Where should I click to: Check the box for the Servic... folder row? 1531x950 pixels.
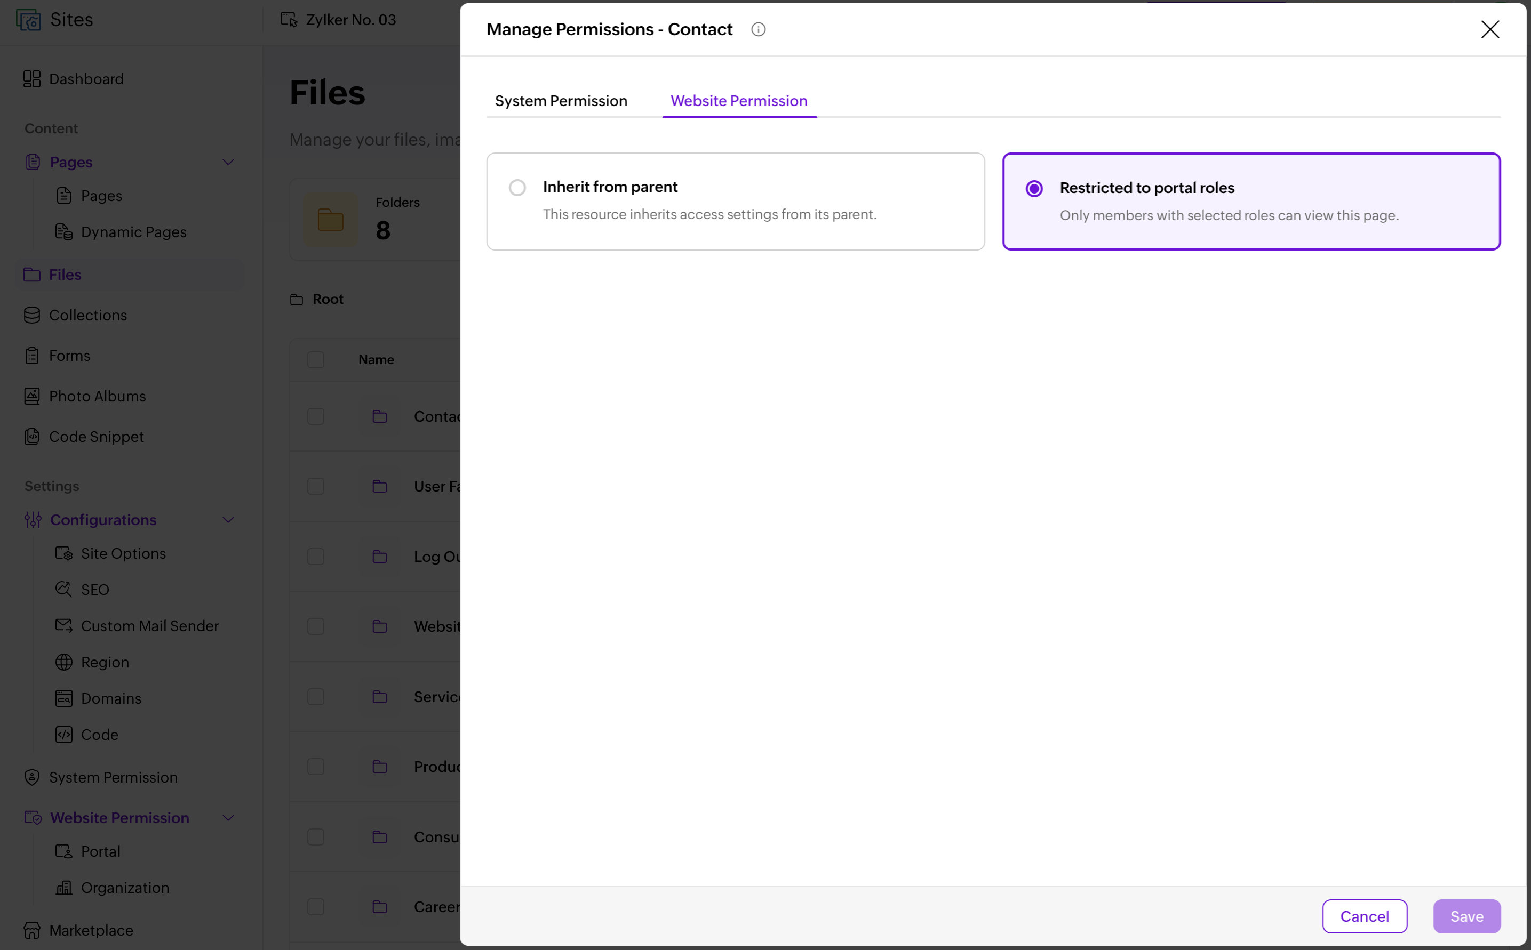click(x=316, y=697)
